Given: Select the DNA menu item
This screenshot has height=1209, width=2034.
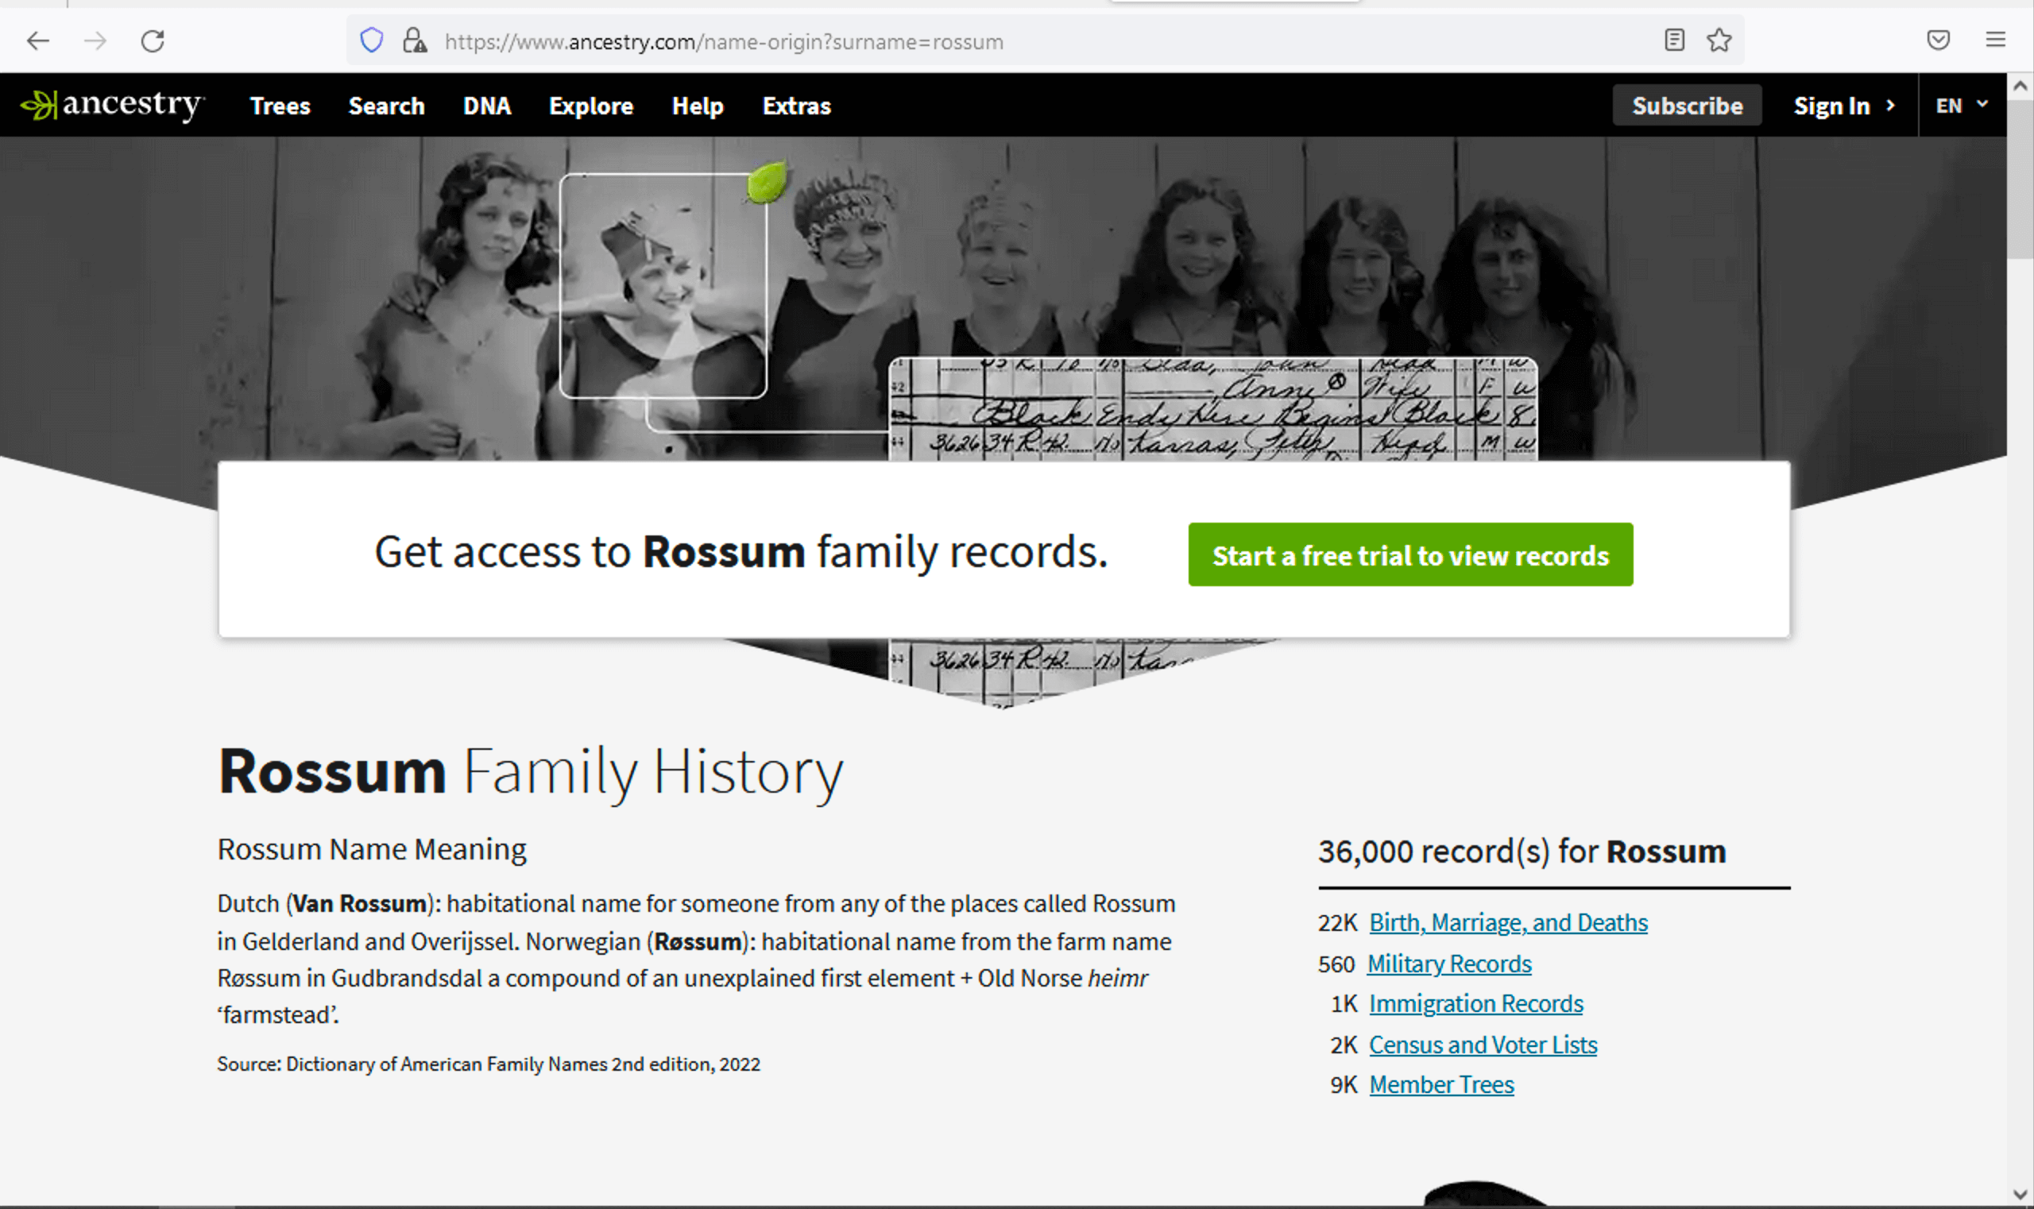Looking at the screenshot, I should (x=485, y=105).
